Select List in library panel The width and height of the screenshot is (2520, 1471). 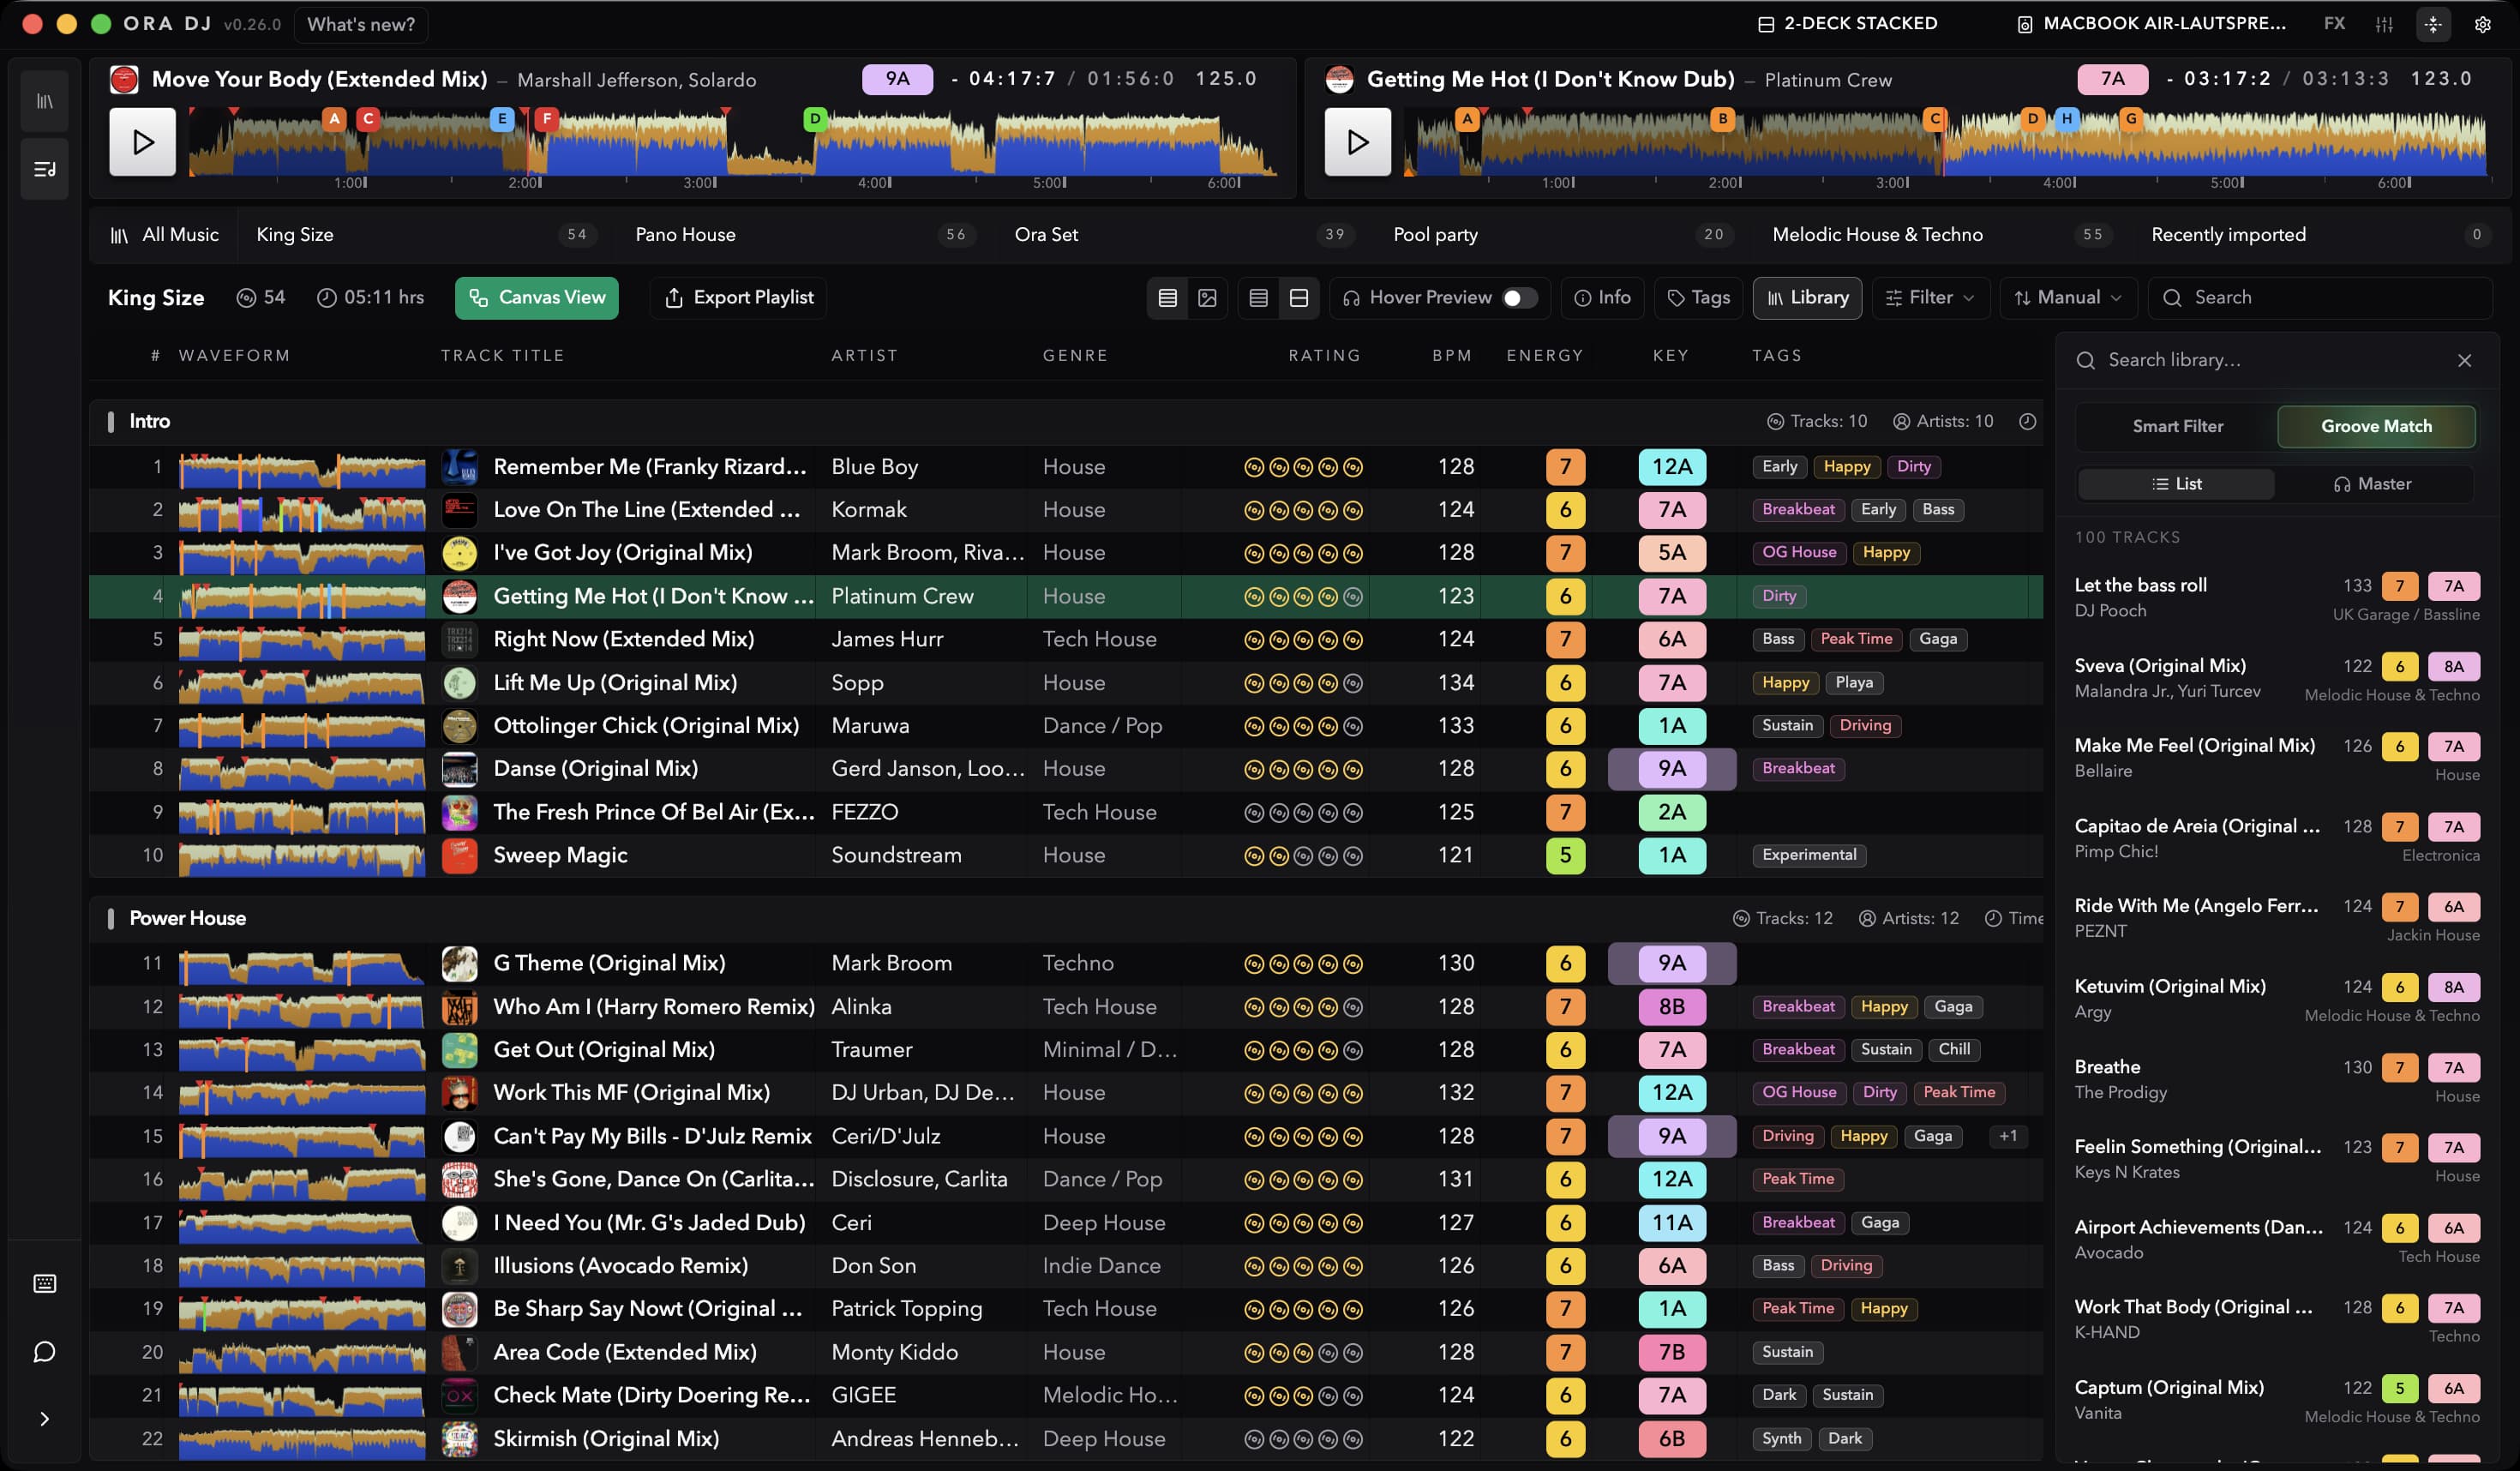2176,484
